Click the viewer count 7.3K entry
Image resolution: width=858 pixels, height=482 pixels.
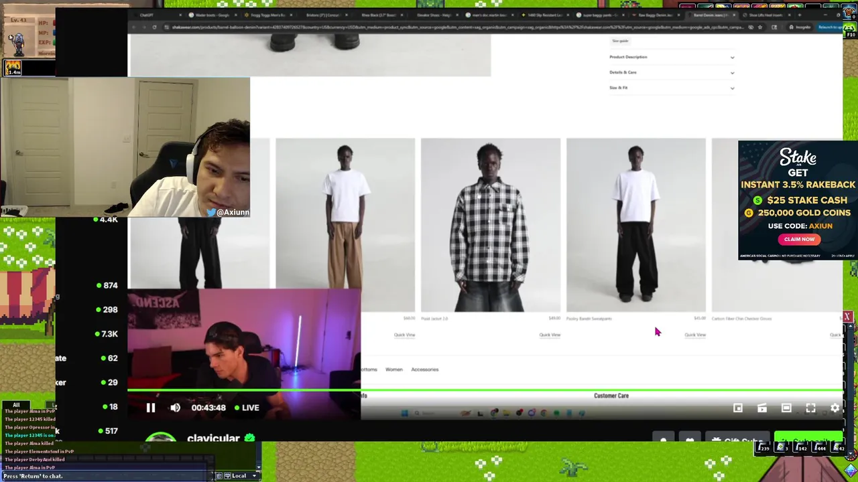pyautogui.click(x=107, y=334)
